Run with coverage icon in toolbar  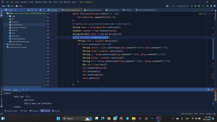[199, 6]
